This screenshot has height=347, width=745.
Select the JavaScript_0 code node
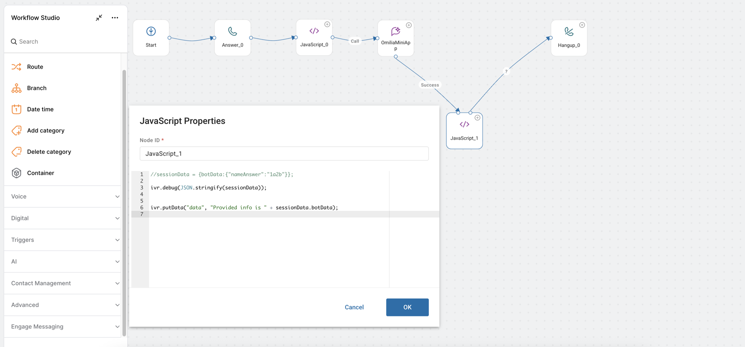(314, 37)
